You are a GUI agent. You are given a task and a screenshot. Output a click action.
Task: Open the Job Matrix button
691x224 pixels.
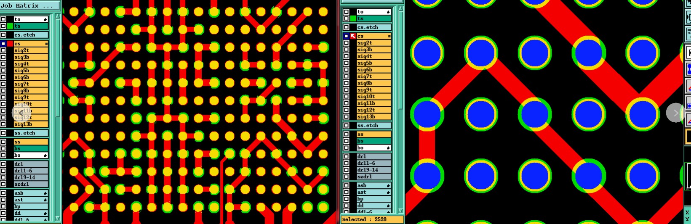point(30,5)
